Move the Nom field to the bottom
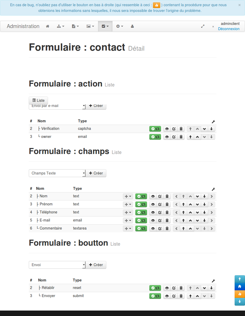The width and height of the screenshot is (245, 316). (205, 196)
